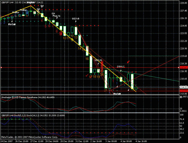188x143 pixels.
Task: Click the 215.65 price axis value
Action: tap(183, 79)
